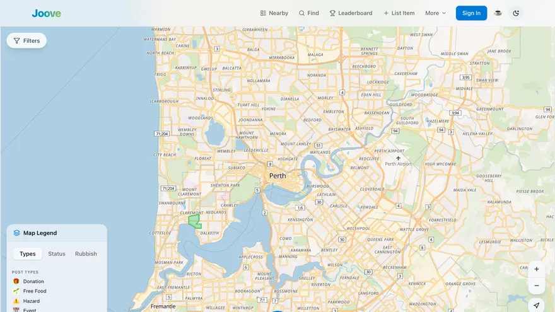Open the Nearby page
This screenshot has height=312, width=555.
coord(274,13)
